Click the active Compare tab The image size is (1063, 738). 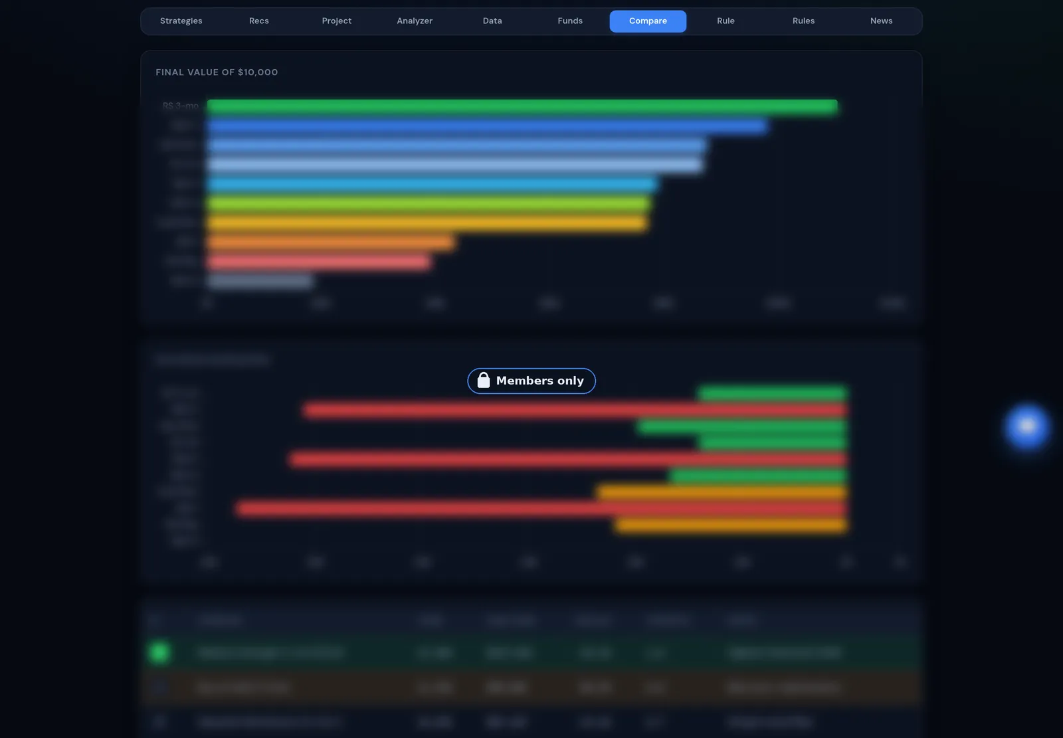648,21
